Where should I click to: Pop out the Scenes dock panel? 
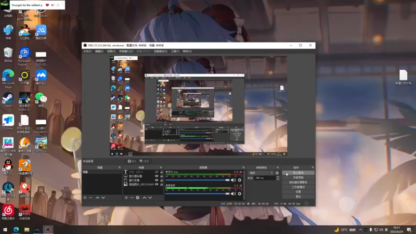tap(120, 167)
